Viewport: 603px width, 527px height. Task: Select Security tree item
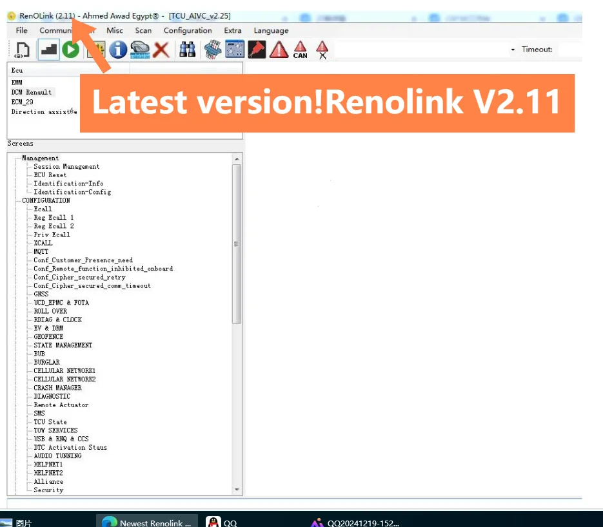pyautogui.click(x=48, y=490)
